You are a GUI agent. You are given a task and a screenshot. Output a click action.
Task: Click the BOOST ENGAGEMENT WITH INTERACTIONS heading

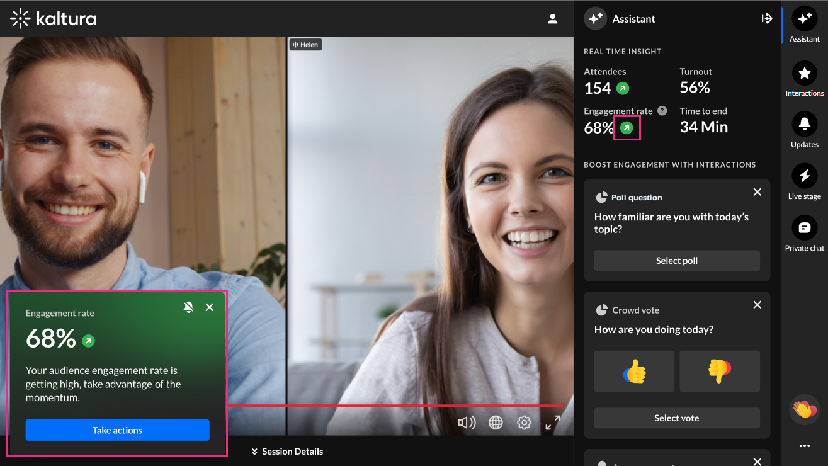(670, 164)
